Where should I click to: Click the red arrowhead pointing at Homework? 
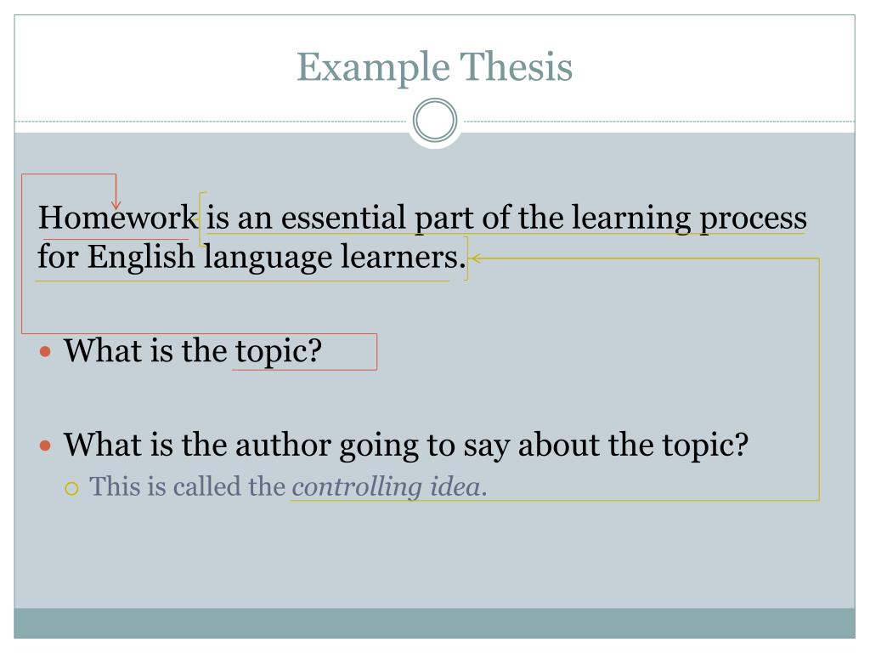pos(116,204)
